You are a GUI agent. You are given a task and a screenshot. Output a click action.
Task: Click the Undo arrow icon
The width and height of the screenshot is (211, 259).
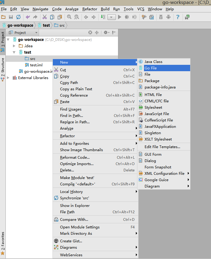pos(28,17)
